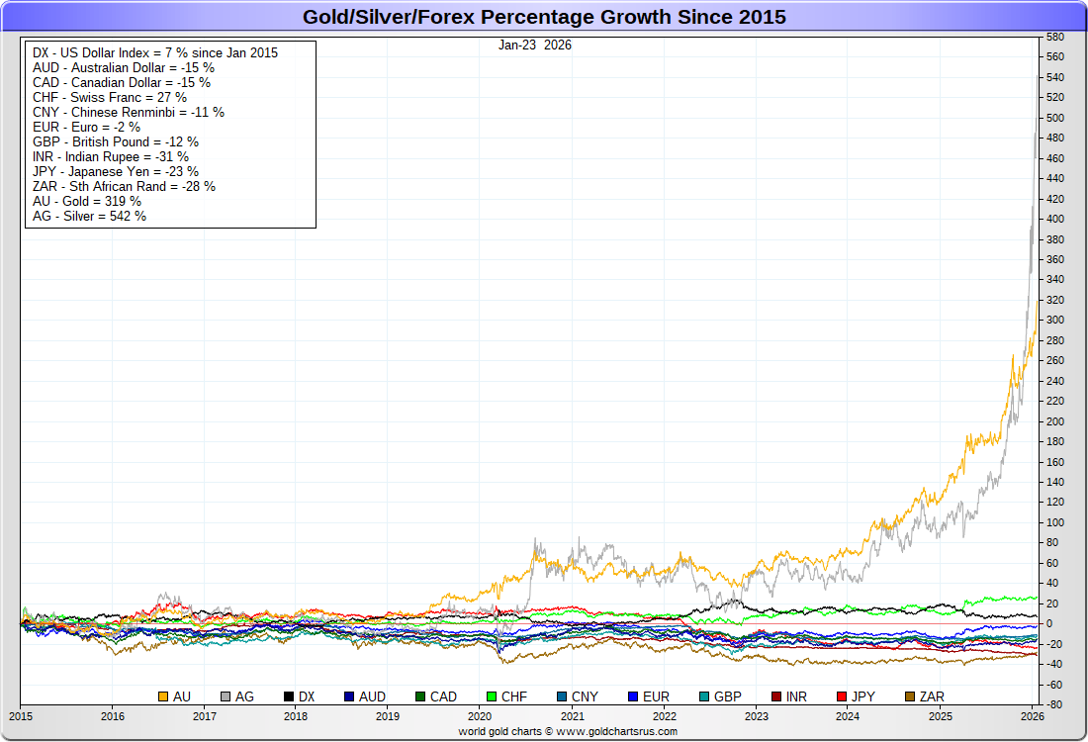Click the 2021 x-axis label
Screen dimensions: 1088x742
(572, 716)
